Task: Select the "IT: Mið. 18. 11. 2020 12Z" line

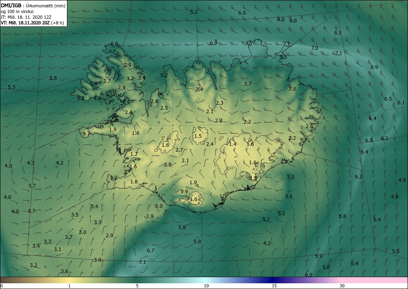Action: pos(26,17)
